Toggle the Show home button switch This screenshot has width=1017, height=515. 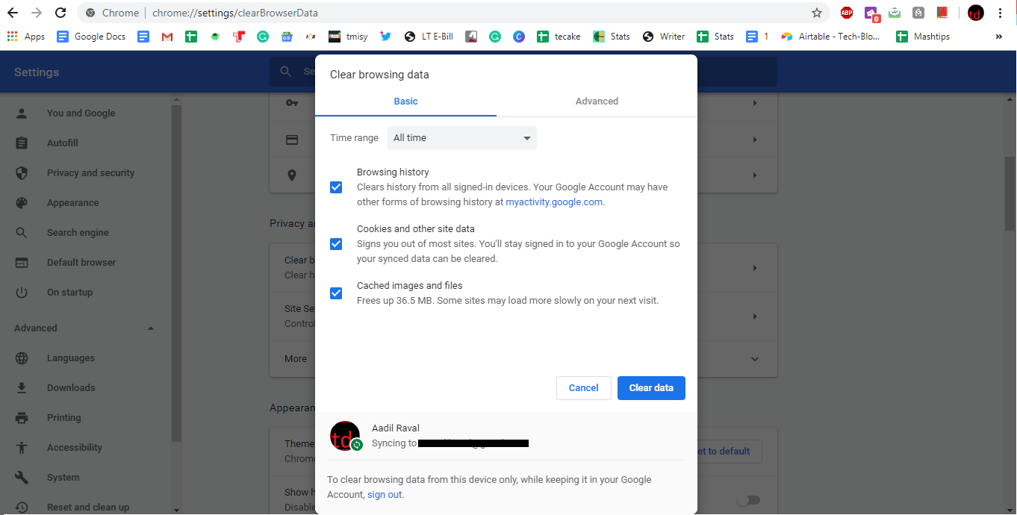pos(748,499)
